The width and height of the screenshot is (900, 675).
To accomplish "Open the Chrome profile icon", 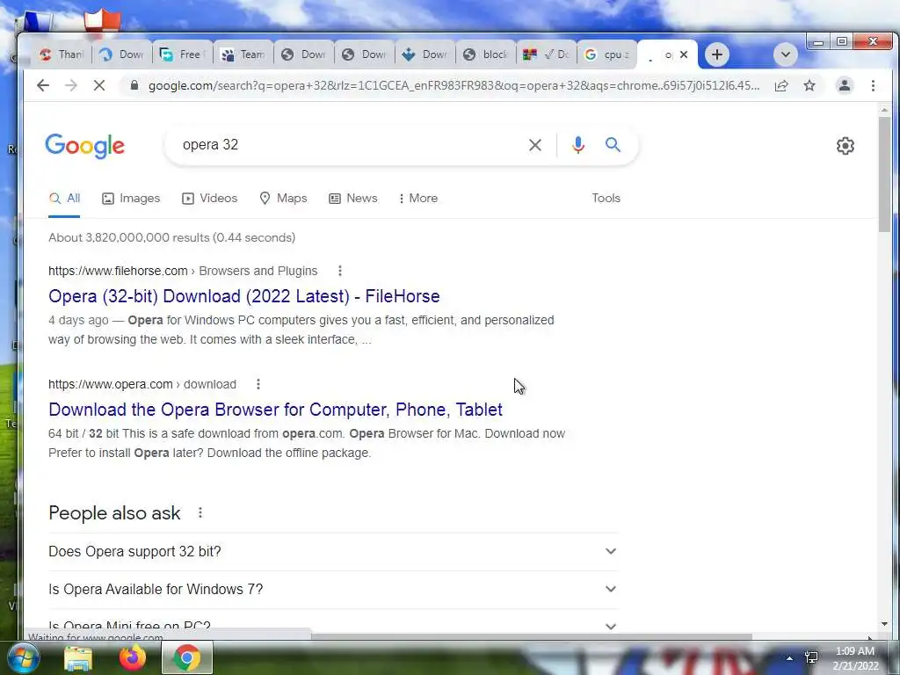I will coord(845,85).
